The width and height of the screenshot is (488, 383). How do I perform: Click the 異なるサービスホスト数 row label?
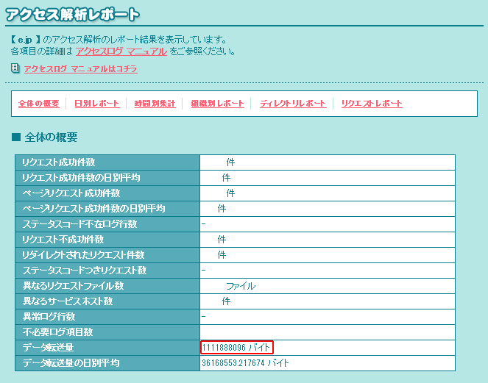coord(68,301)
